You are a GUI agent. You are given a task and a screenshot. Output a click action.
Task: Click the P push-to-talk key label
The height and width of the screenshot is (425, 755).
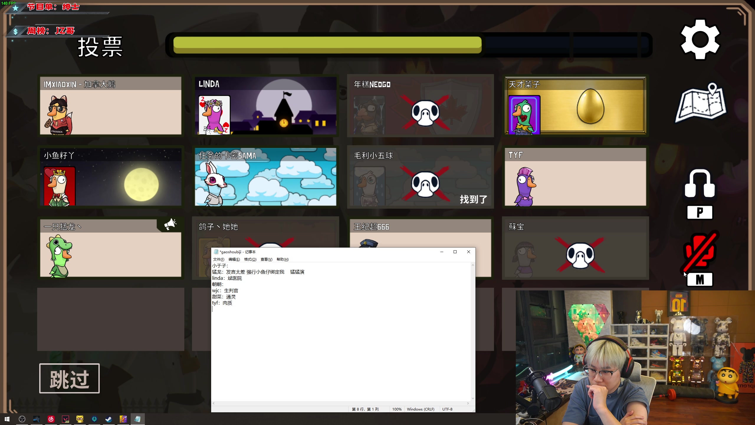coord(700,212)
